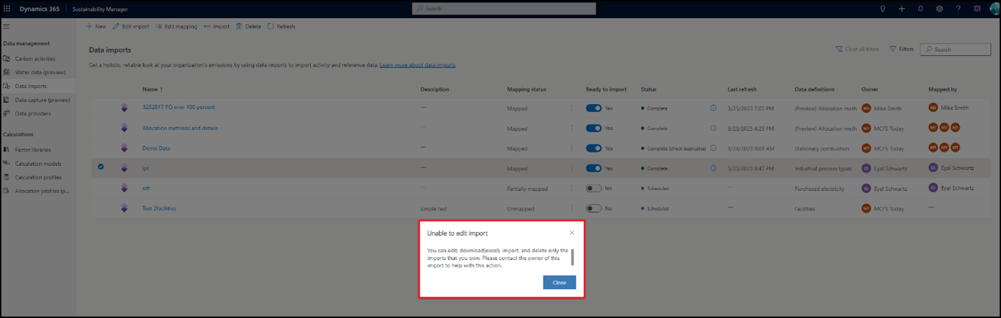
Task: Open the Dynamics 365 app launcher grid
Action: (7, 8)
